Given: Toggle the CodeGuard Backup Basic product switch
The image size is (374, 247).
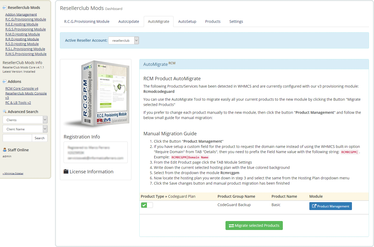Looking at the screenshot, I should 147,205.
